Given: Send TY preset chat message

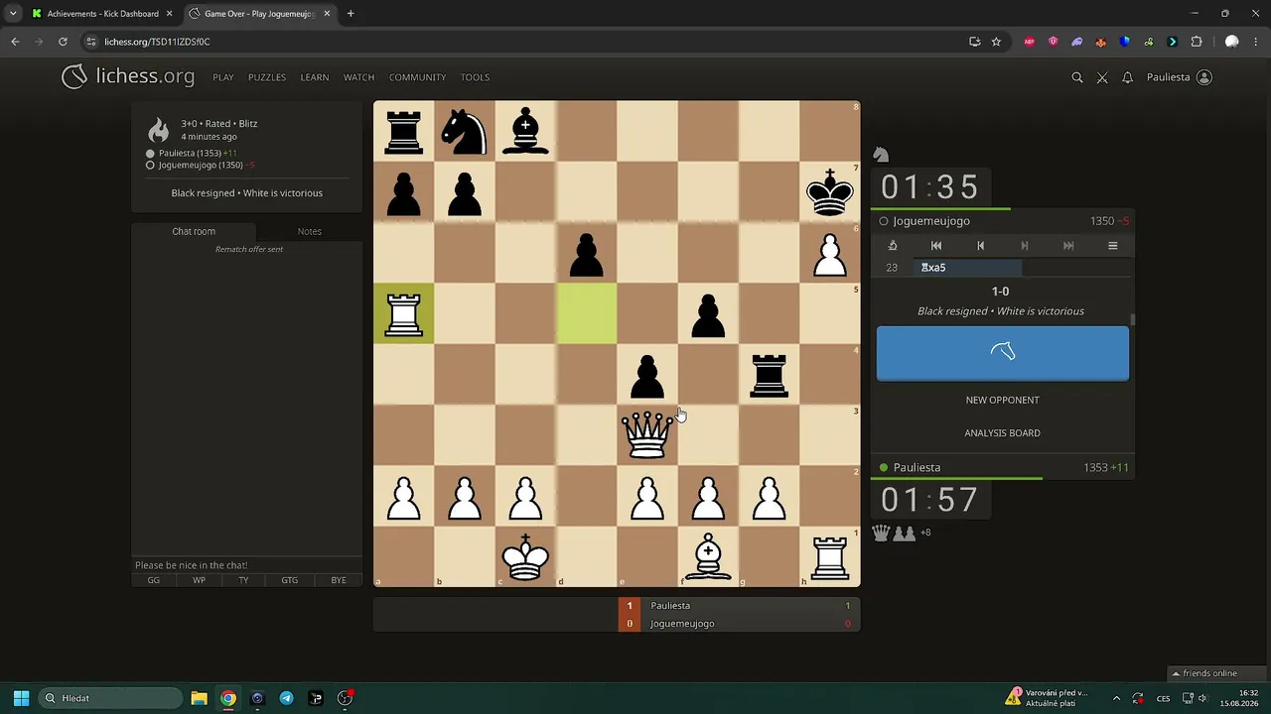Looking at the screenshot, I should [x=243, y=580].
